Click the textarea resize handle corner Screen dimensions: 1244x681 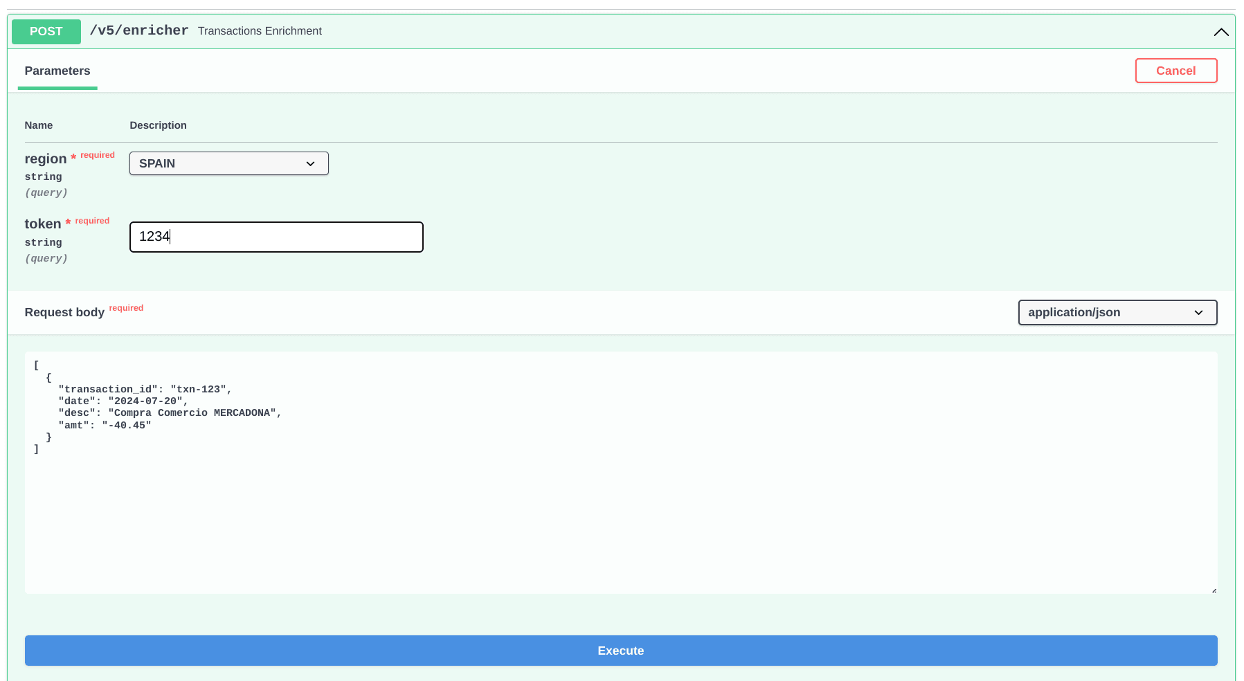coord(1214,590)
